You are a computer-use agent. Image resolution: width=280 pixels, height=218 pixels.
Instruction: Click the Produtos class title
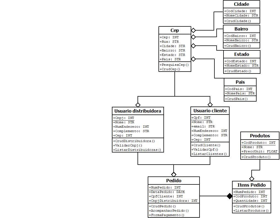[260, 136]
